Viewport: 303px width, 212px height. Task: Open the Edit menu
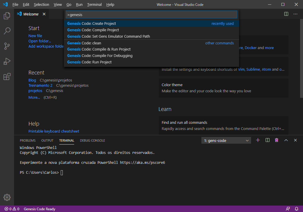[x=26, y=4]
